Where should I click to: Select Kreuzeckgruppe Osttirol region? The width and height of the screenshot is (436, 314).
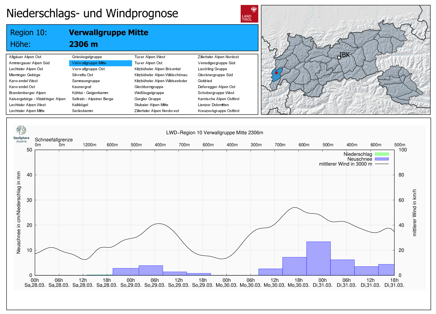218,111
